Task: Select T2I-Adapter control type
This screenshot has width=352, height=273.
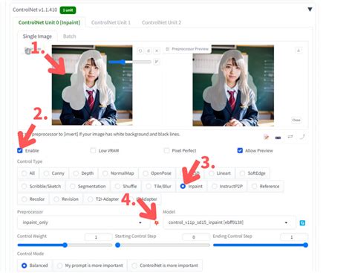Action: [x=104, y=199]
